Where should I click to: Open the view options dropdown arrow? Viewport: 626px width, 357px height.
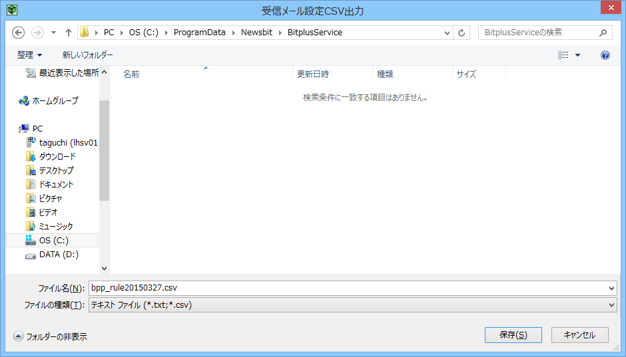577,55
